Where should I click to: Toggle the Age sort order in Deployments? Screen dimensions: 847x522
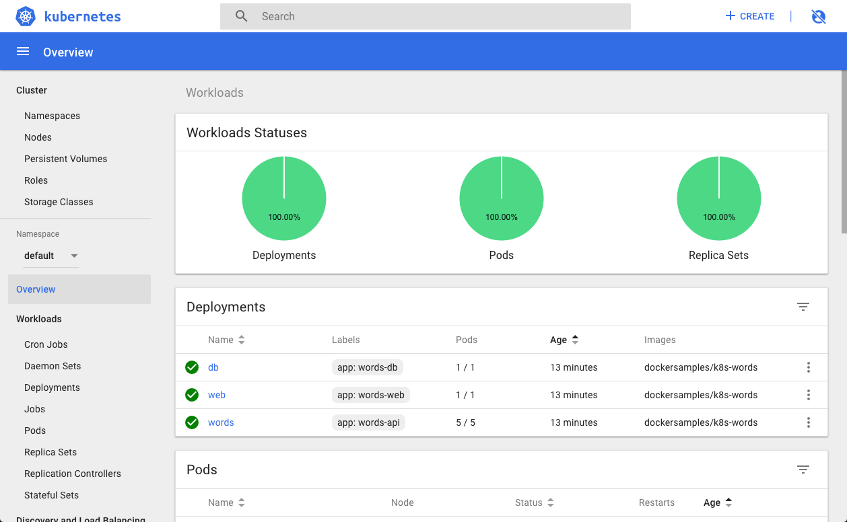(x=575, y=340)
